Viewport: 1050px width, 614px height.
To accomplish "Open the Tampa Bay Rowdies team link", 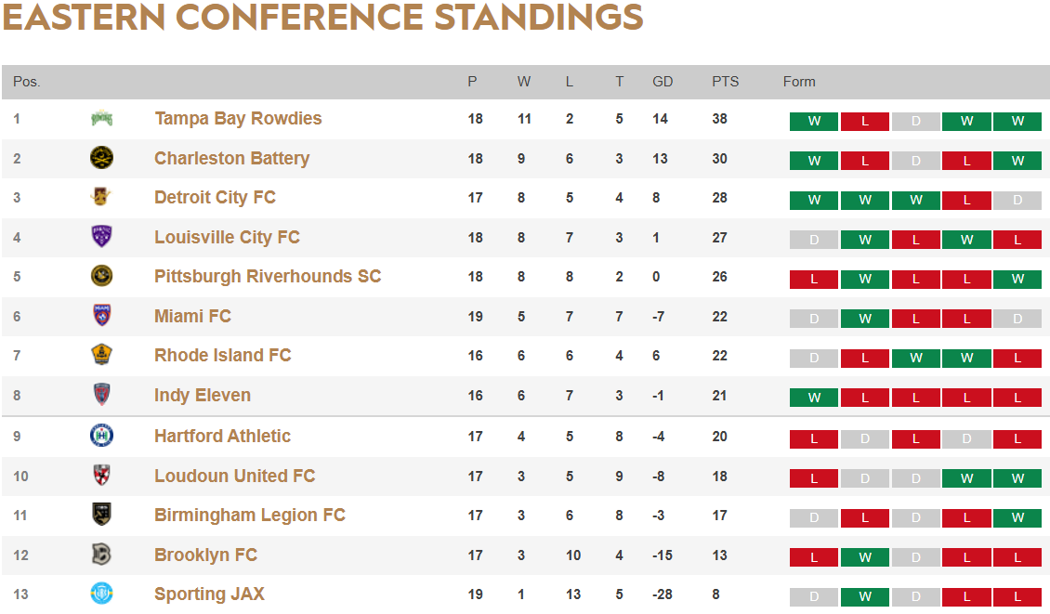I will pos(238,119).
